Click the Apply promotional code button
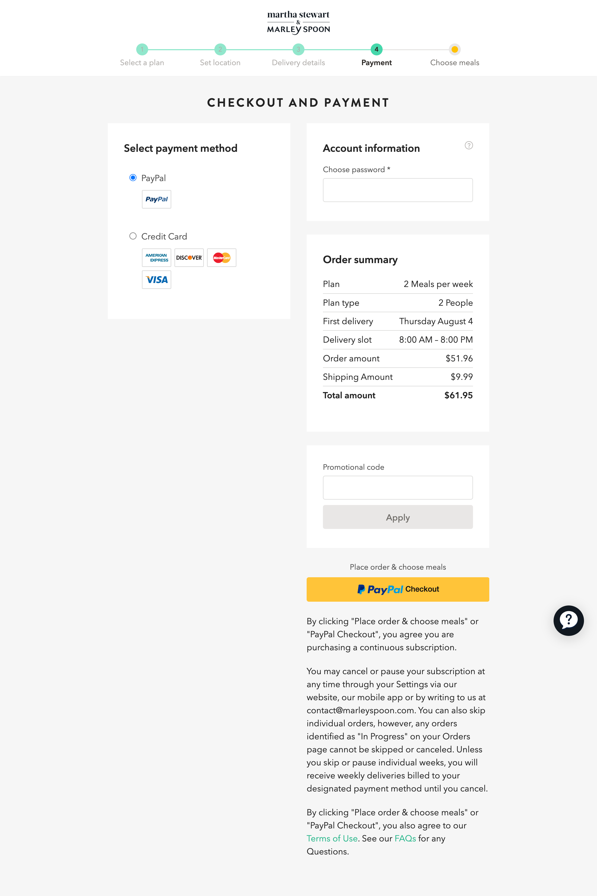The width and height of the screenshot is (597, 896). pyautogui.click(x=398, y=517)
